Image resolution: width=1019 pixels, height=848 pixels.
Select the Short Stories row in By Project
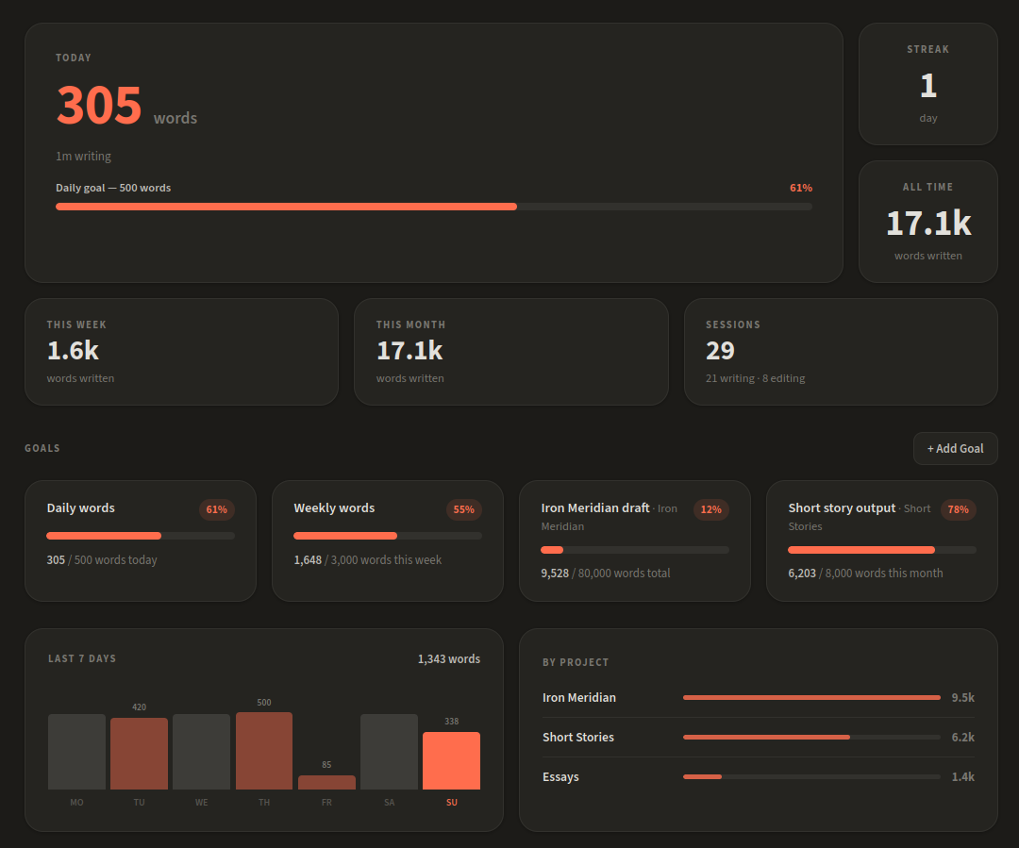[759, 737]
